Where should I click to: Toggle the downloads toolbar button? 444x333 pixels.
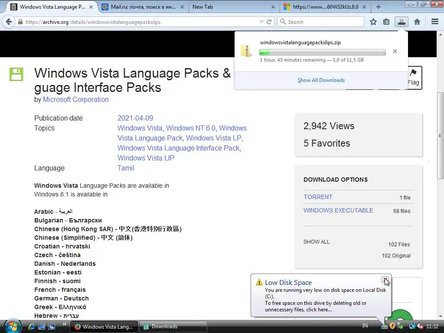point(401,22)
